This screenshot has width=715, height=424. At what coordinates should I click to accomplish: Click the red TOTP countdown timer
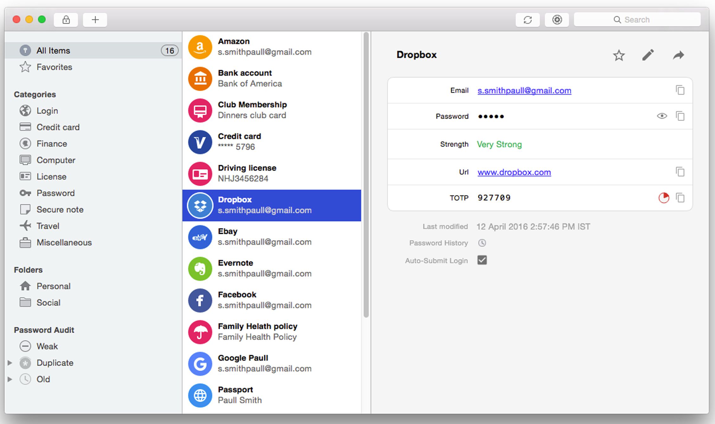(x=663, y=198)
